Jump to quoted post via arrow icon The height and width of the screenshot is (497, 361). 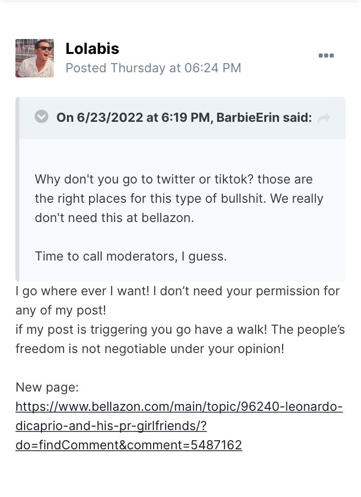click(324, 118)
